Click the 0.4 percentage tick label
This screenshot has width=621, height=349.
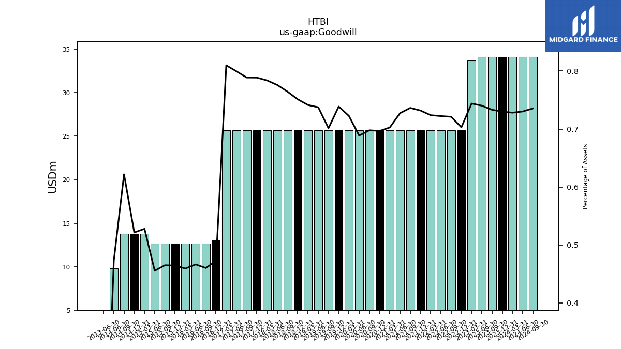572,303
